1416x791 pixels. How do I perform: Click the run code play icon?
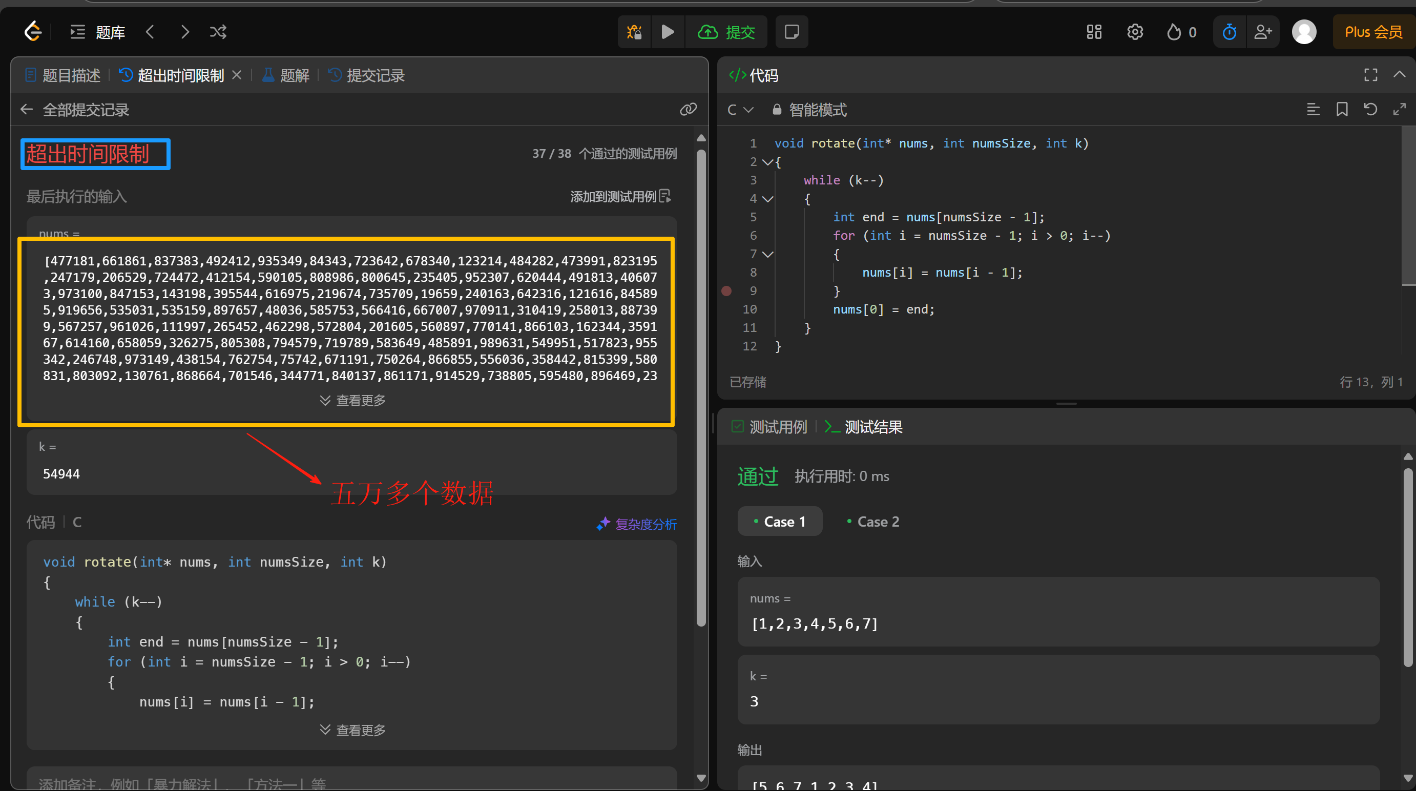(668, 32)
